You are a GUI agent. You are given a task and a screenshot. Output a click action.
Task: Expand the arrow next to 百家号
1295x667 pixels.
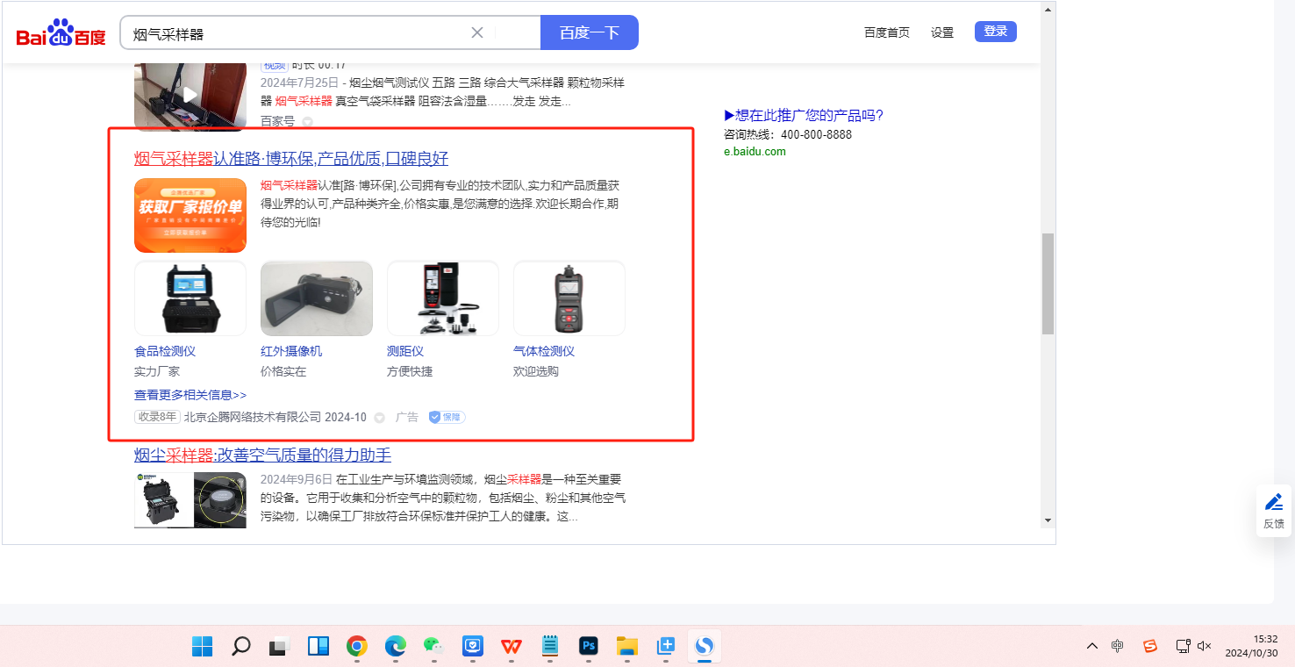[307, 122]
